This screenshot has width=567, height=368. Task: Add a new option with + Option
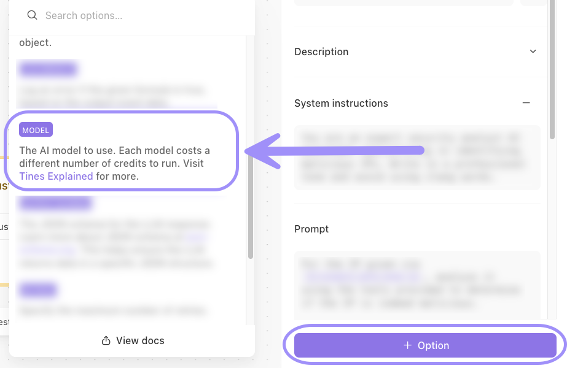pyautogui.click(x=425, y=345)
